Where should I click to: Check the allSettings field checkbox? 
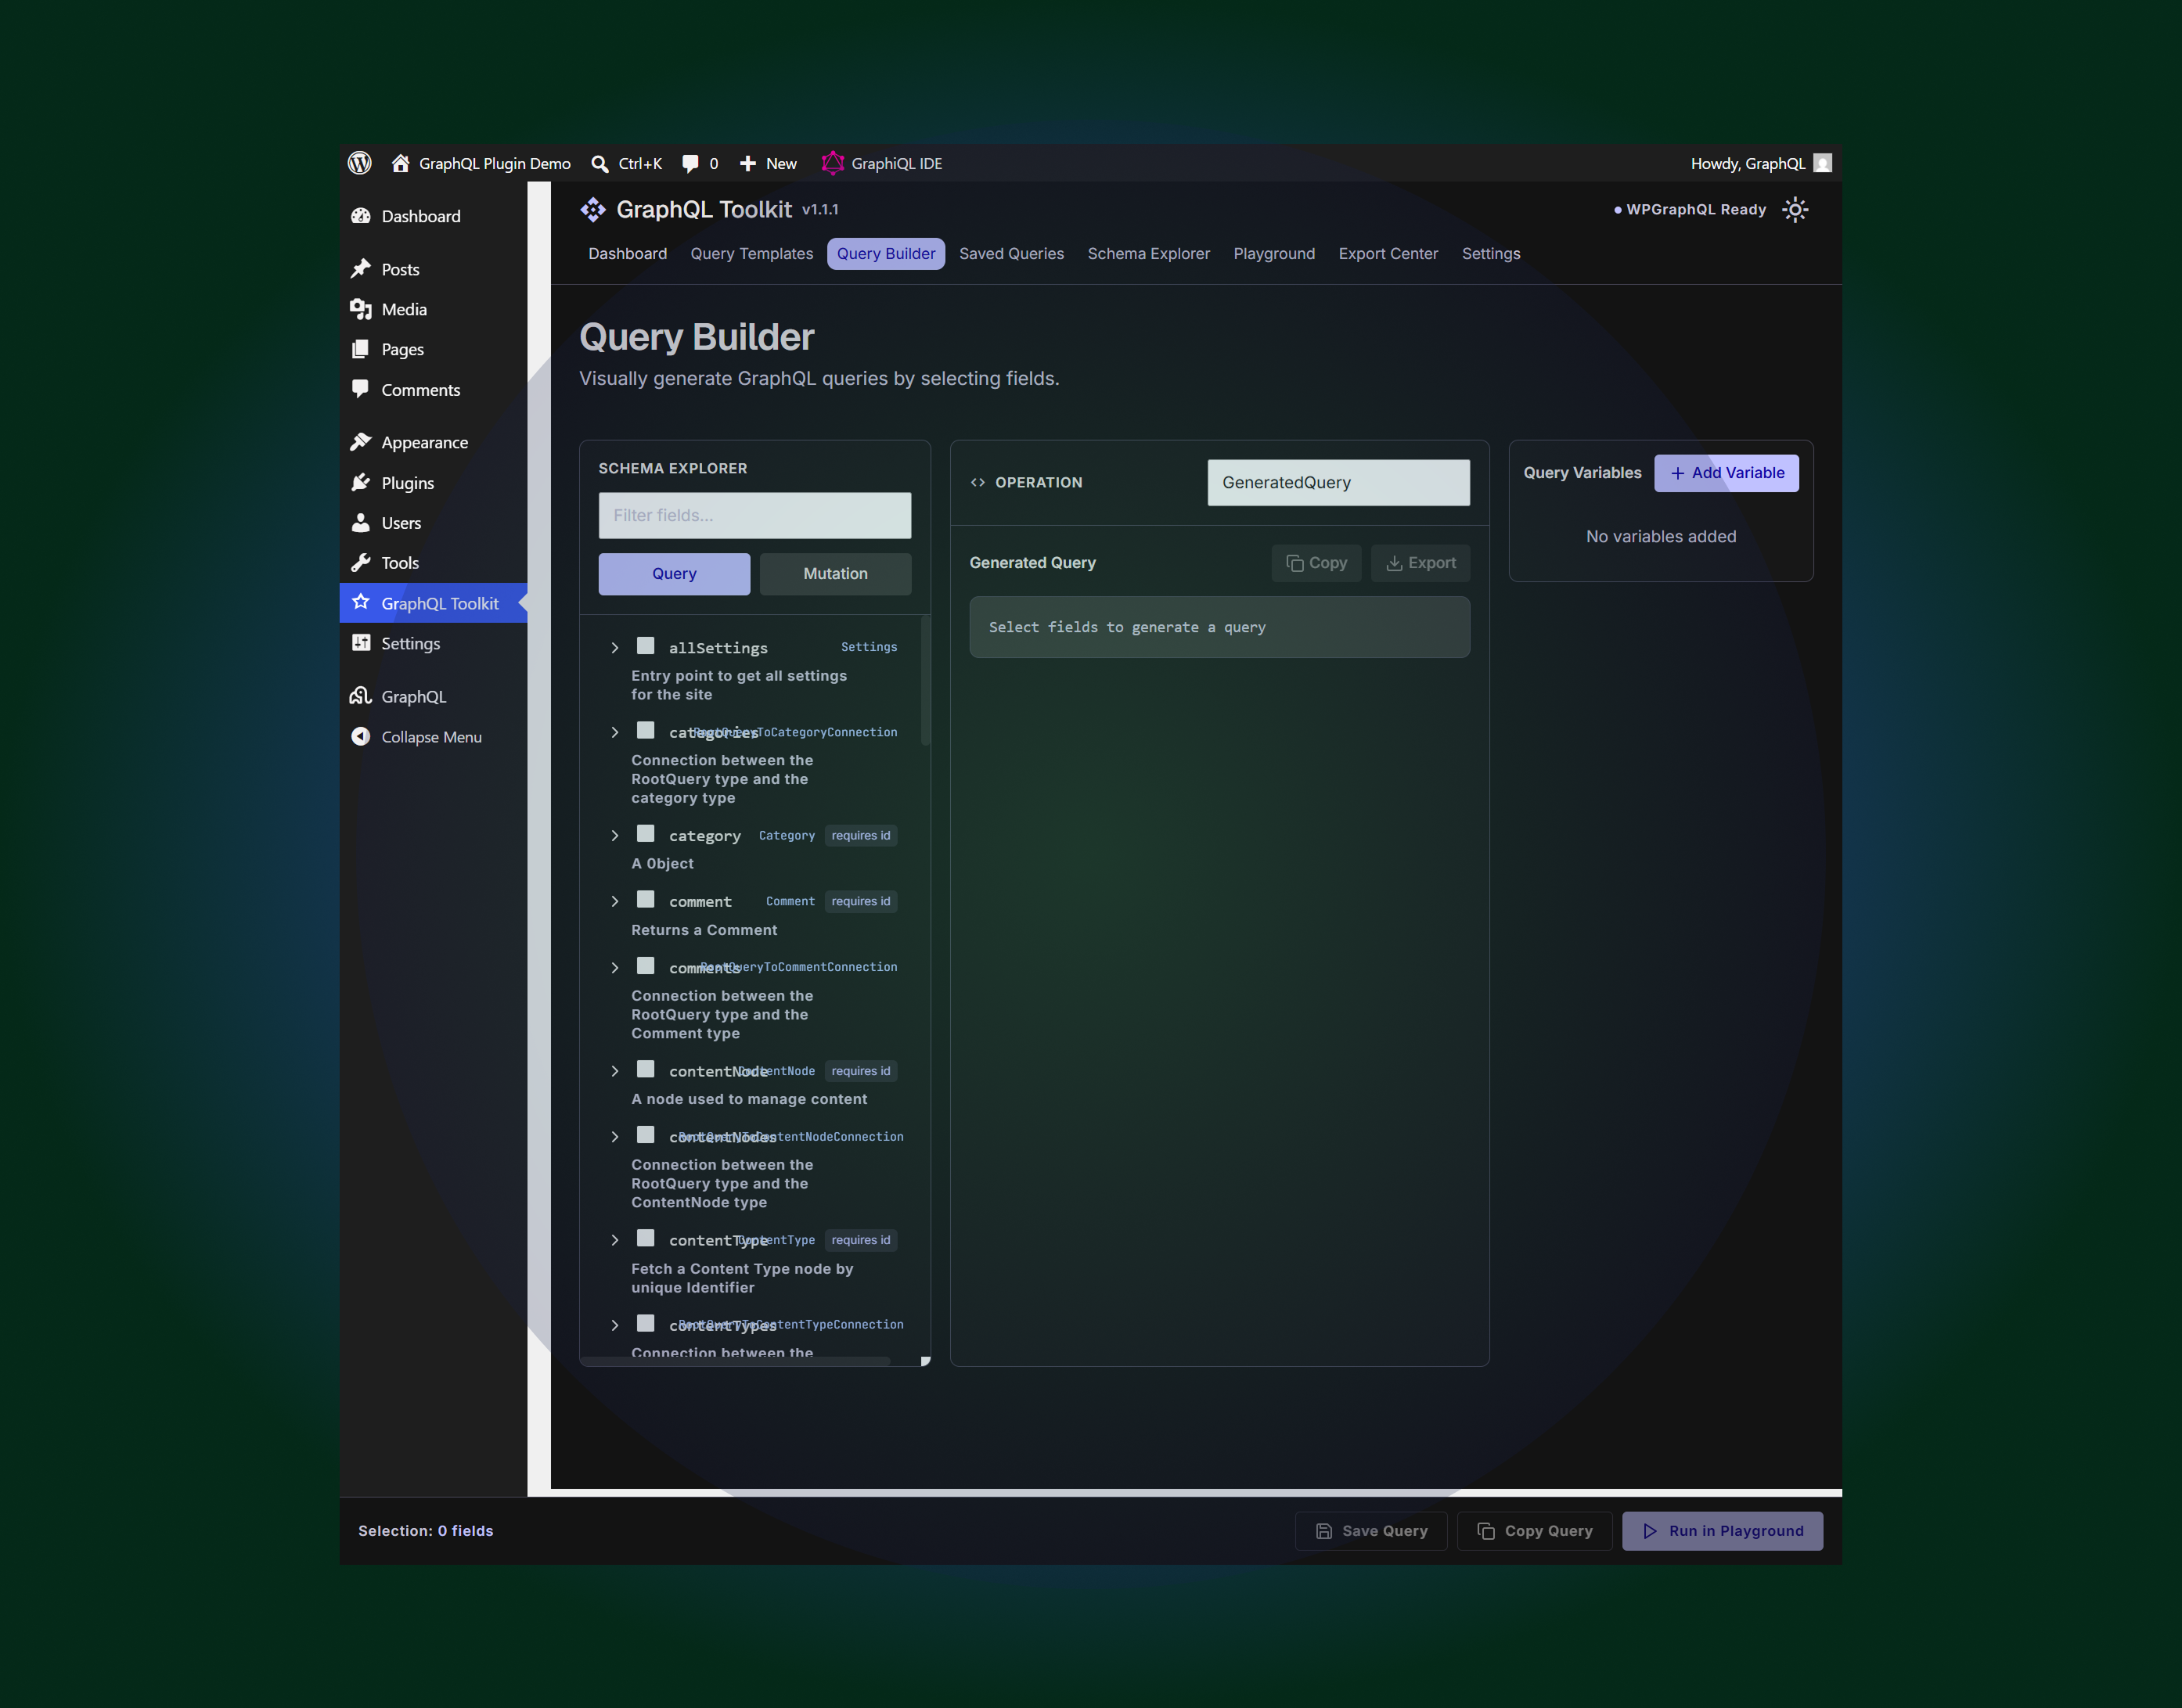tap(646, 646)
